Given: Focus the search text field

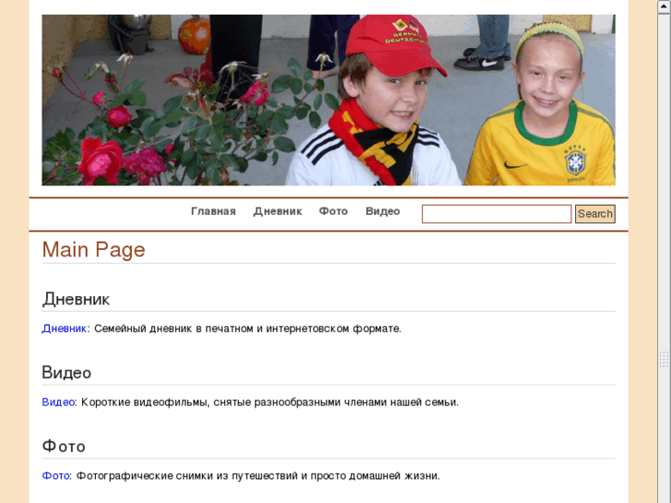Looking at the screenshot, I should pos(497,214).
